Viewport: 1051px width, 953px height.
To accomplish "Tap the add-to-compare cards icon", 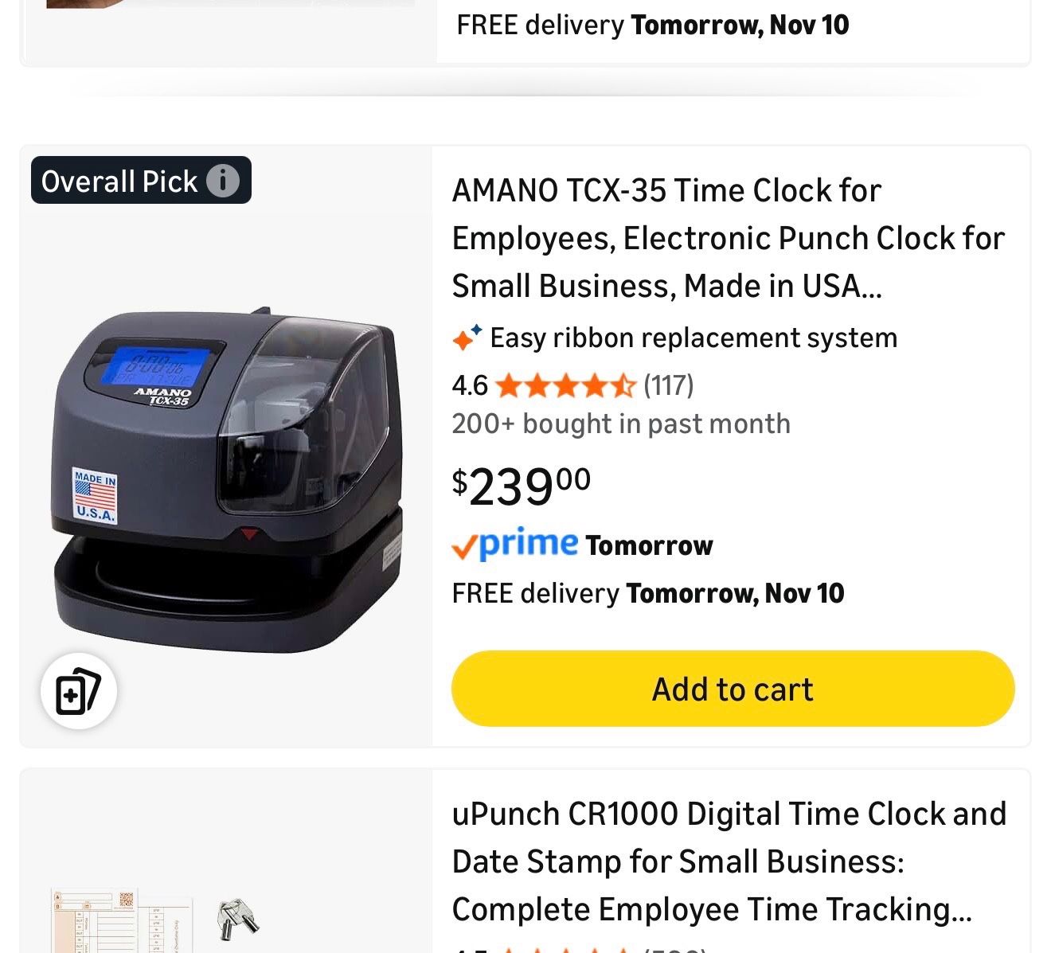I will (x=79, y=691).
